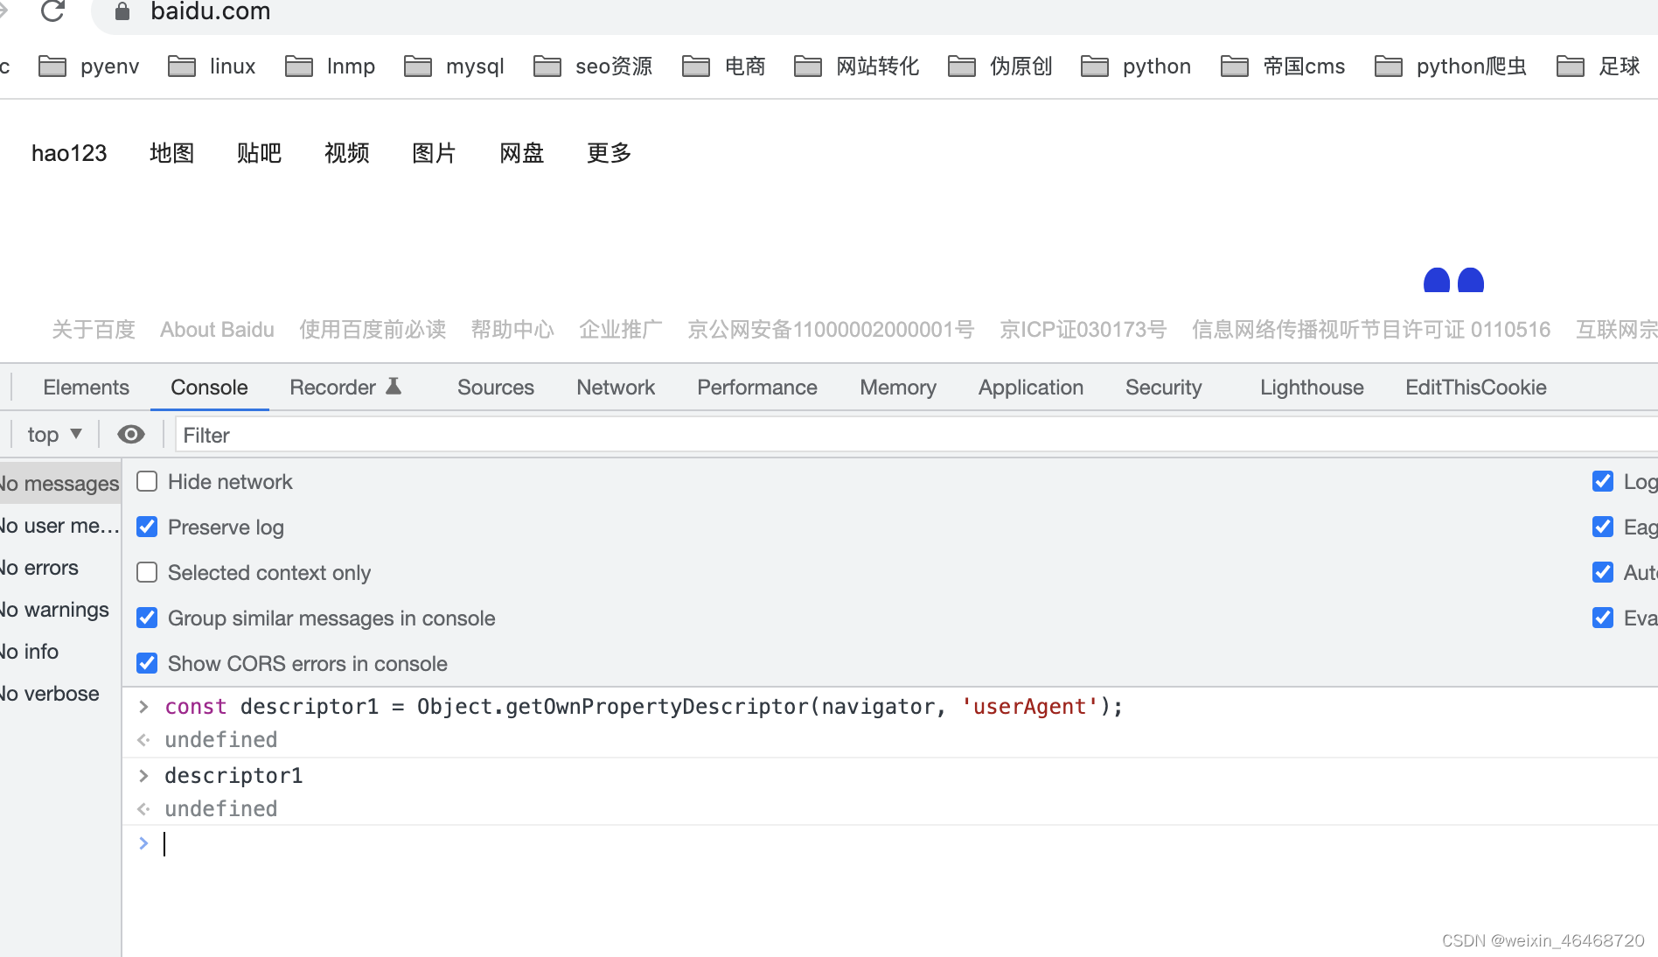Toggle the Aut checkbox on right

[x=1603, y=573]
